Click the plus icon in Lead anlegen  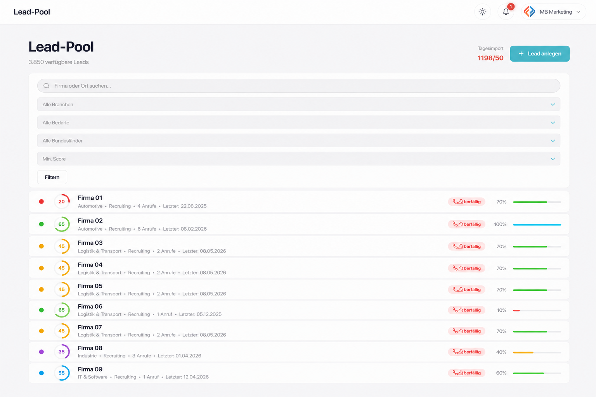[x=521, y=54]
